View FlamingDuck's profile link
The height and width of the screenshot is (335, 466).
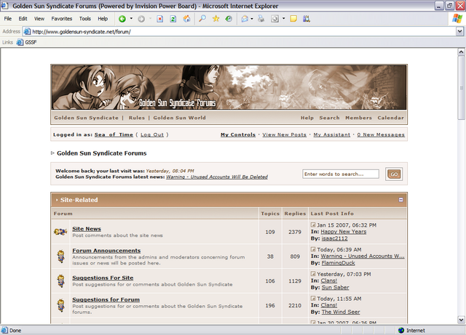[338, 263]
